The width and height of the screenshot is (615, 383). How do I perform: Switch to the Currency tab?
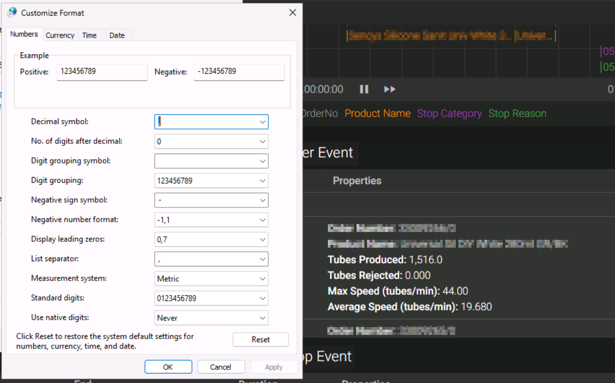(60, 35)
